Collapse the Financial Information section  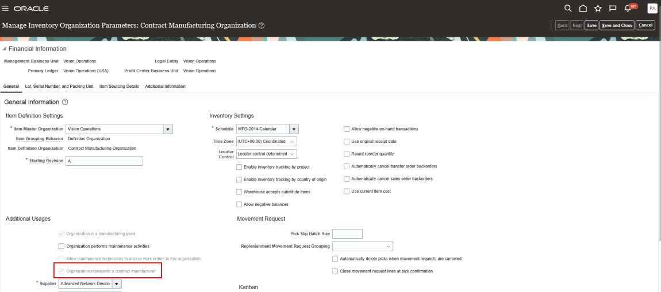click(x=5, y=49)
